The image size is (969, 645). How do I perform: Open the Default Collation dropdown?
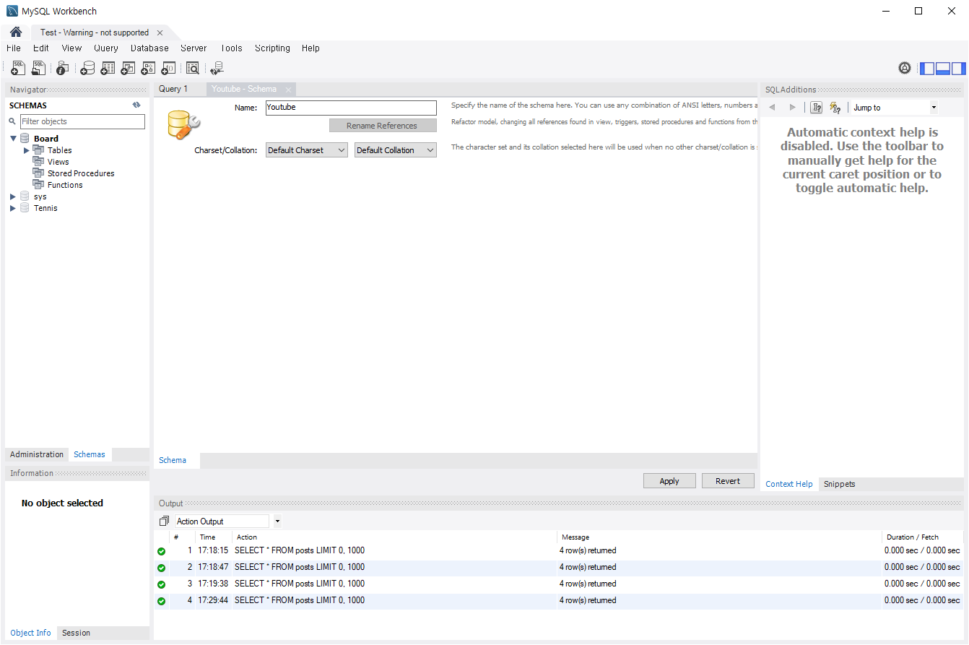click(396, 150)
